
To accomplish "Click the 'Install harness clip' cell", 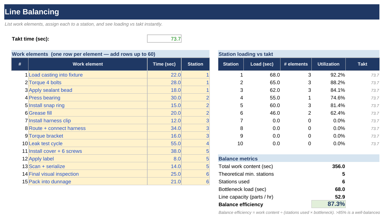I will [88, 120].
